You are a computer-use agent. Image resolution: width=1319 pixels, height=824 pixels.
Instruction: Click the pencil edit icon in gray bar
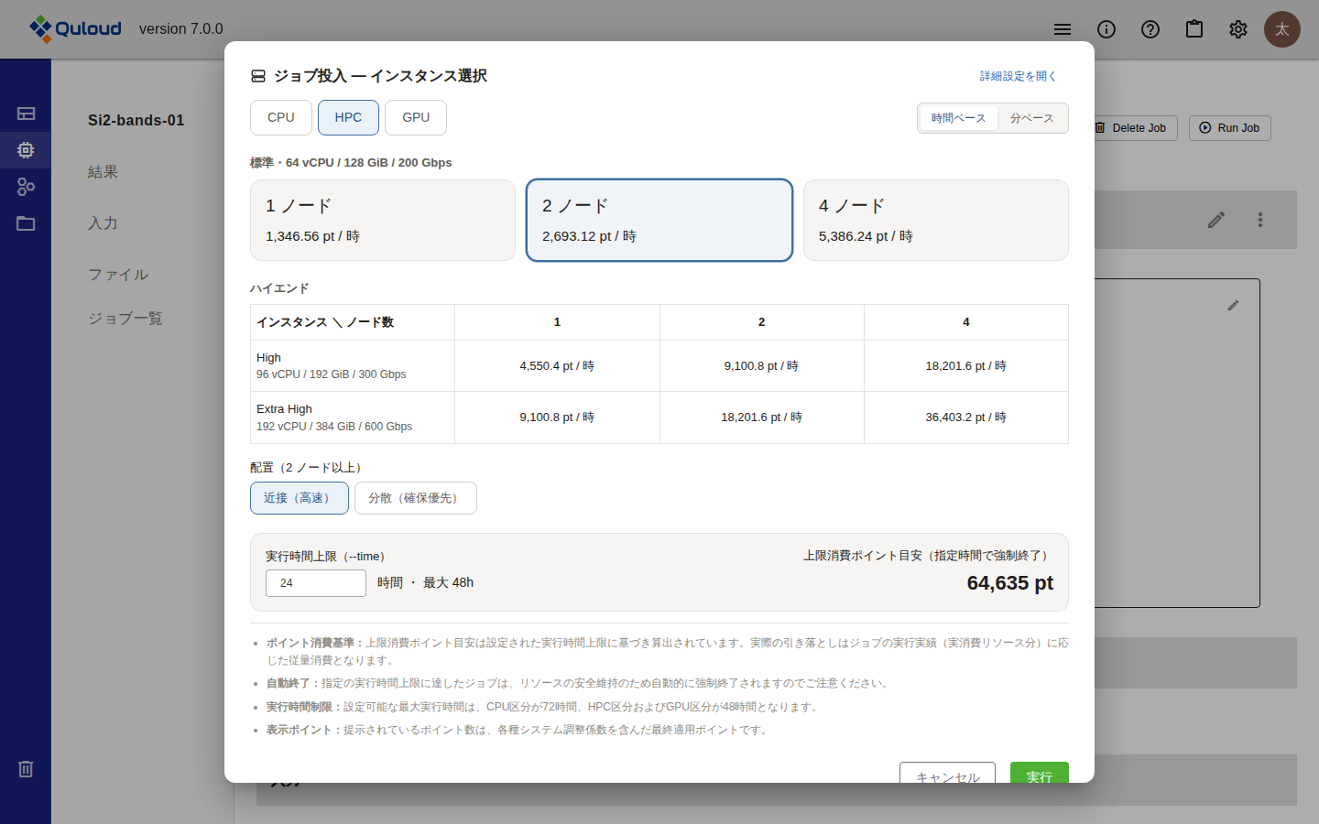click(x=1216, y=220)
